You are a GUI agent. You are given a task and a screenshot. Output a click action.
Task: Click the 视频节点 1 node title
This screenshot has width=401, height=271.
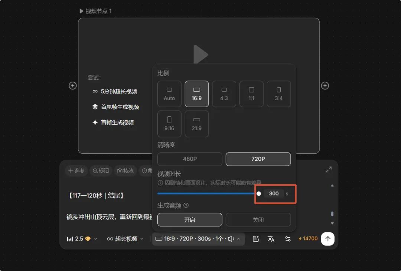click(x=98, y=11)
